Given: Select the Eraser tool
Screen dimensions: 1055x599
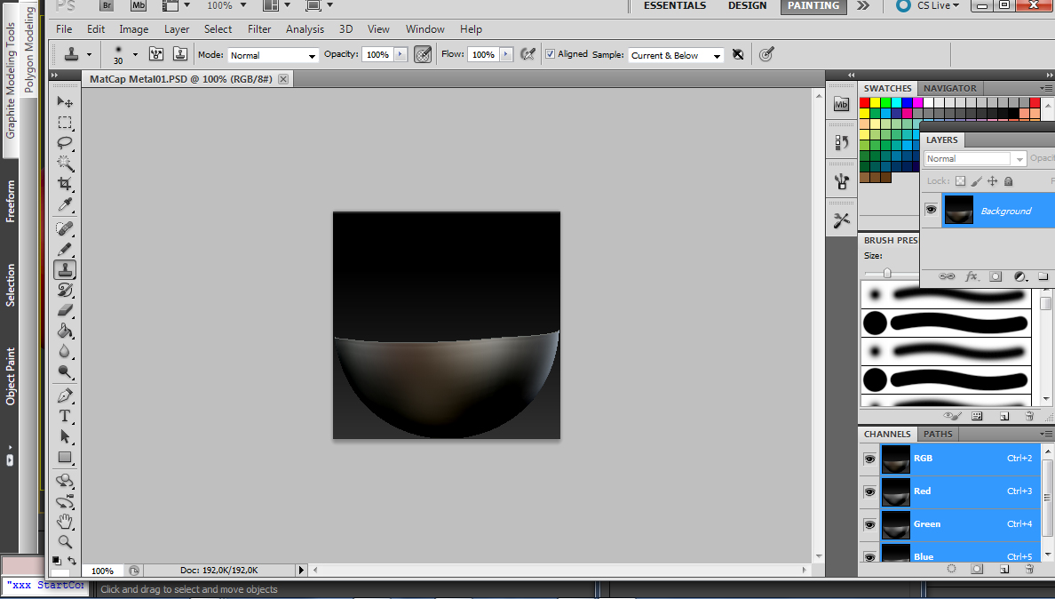Looking at the screenshot, I should (x=65, y=310).
